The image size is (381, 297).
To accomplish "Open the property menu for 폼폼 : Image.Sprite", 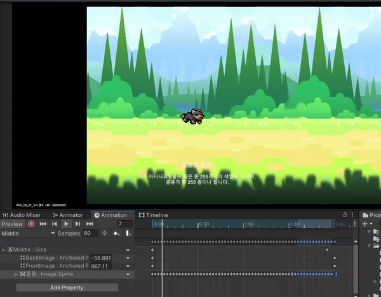I will click(128, 274).
